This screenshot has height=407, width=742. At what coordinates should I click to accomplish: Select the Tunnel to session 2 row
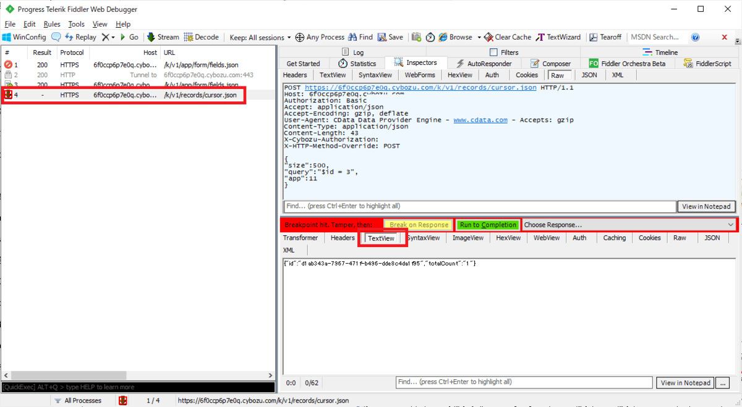click(138, 75)
